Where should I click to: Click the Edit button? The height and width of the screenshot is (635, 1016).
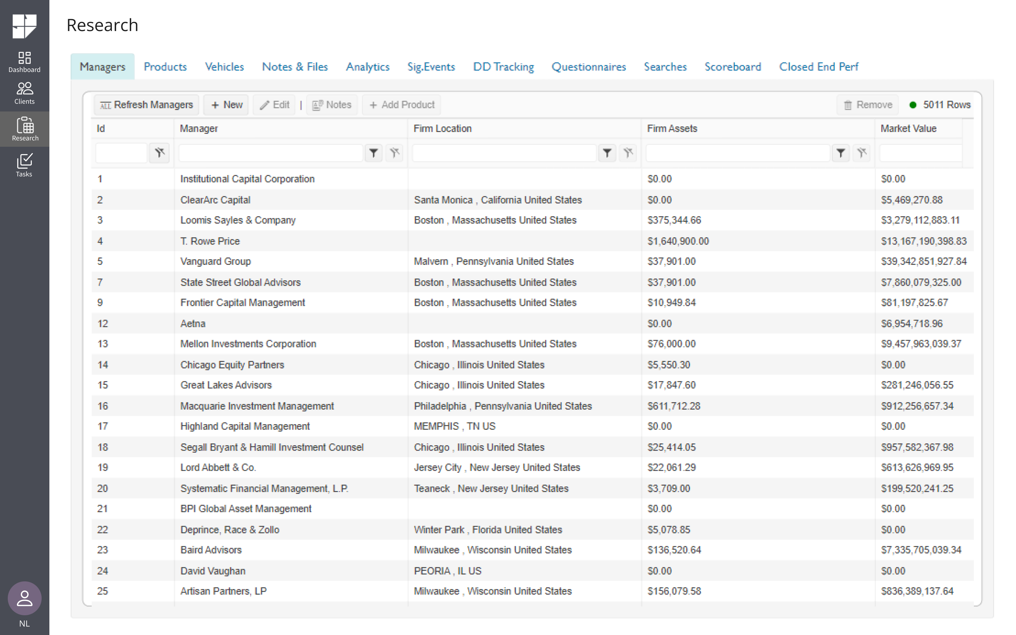click(274, 105)
